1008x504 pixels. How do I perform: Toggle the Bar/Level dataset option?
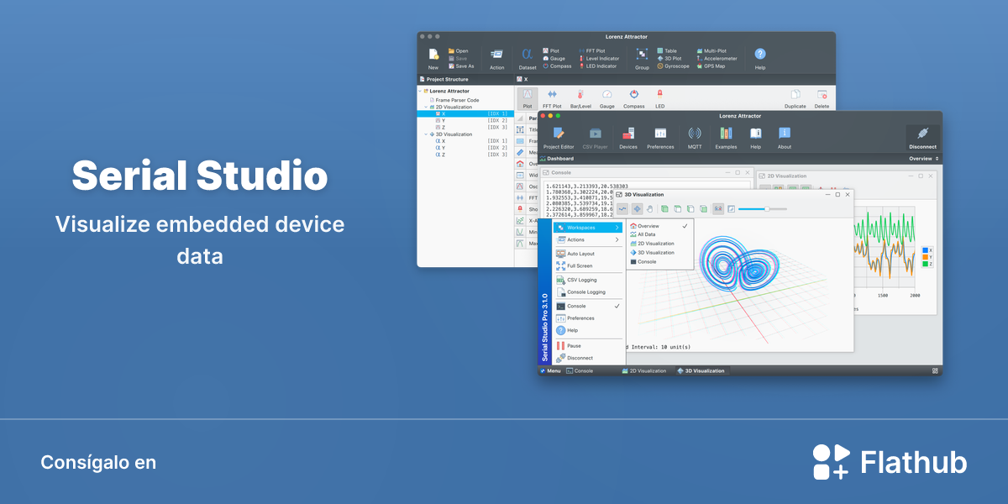click(580, 98)
